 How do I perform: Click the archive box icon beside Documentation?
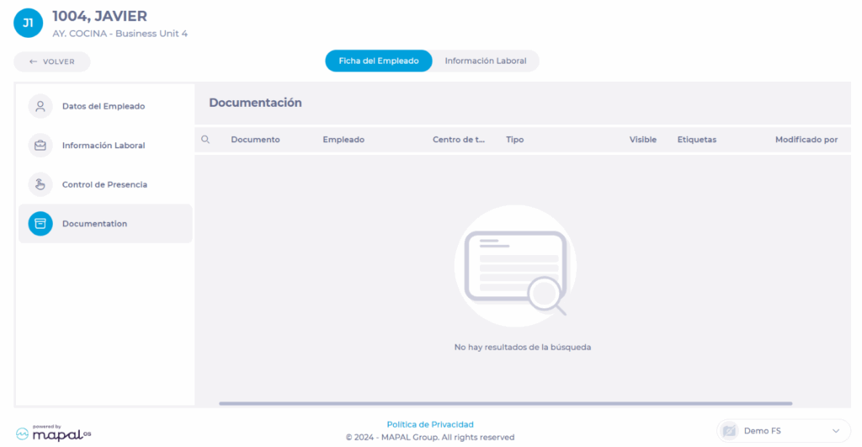[40, 224]
